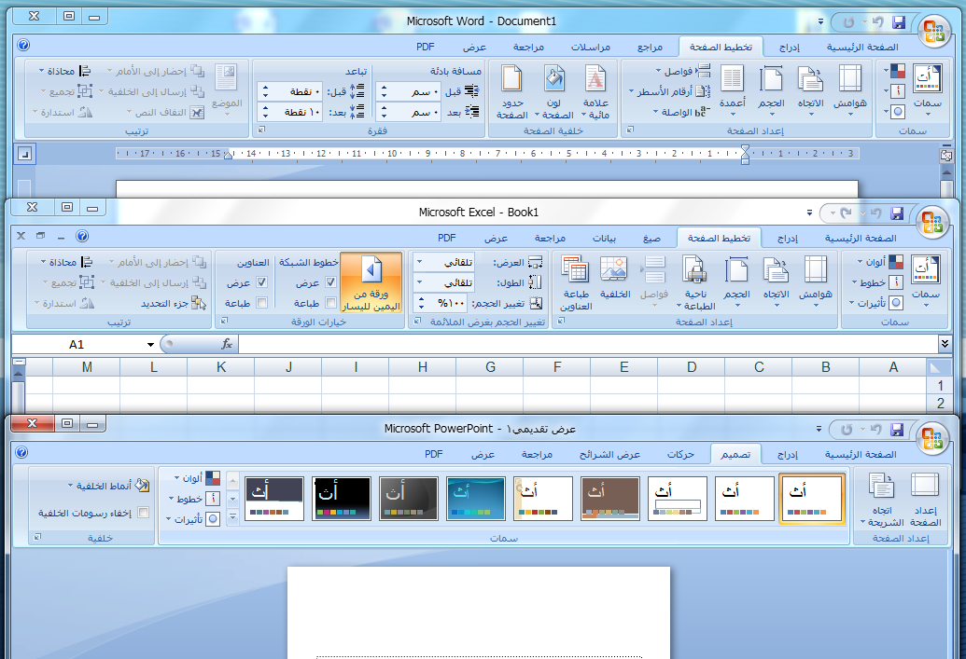Open Word's Line Numbers (أرقام الأسطر) dropdown
This screenshot has height=659, width=966.
click(x=669, y=91)
